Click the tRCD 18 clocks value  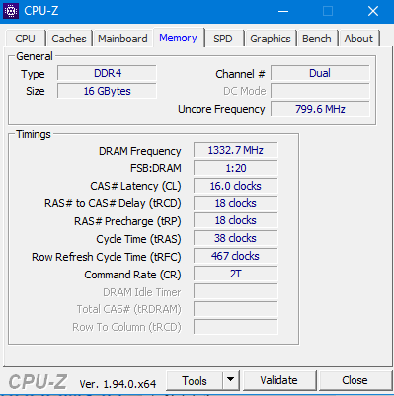tap(236, 203)
